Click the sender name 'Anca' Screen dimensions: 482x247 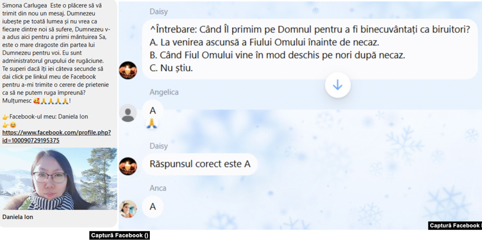click(158, 188)
